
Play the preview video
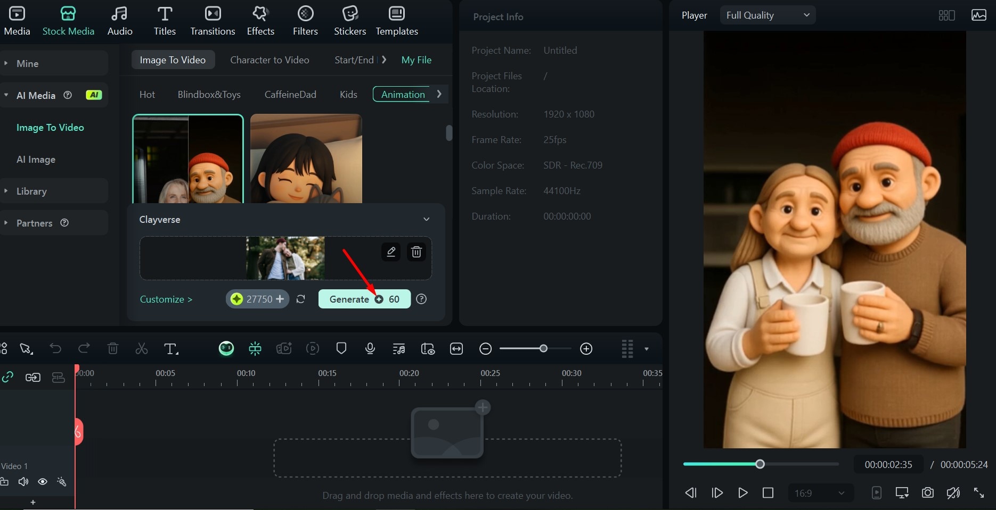742,493
